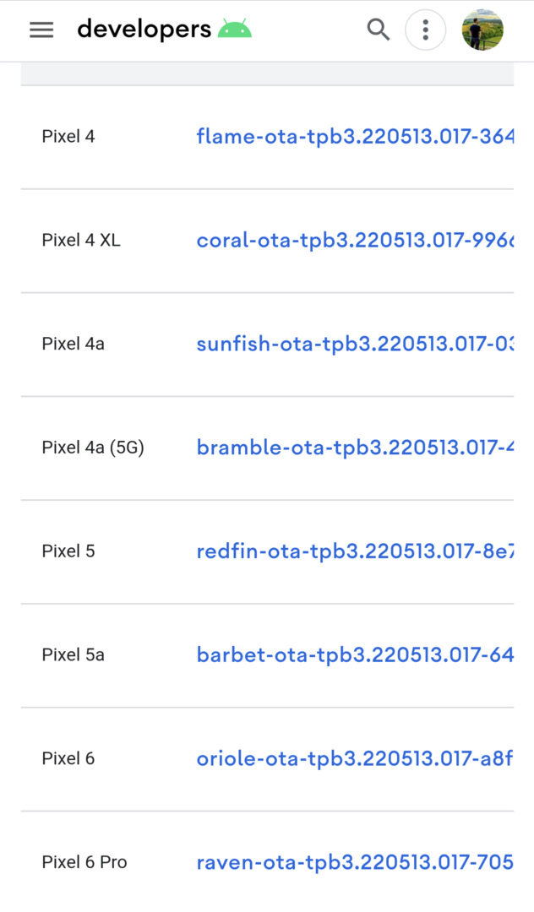Download the barbet-ota Pixel 5a image
Viewport: 534px width, 912px height.
pyautogui.click(x=355, y=655)
